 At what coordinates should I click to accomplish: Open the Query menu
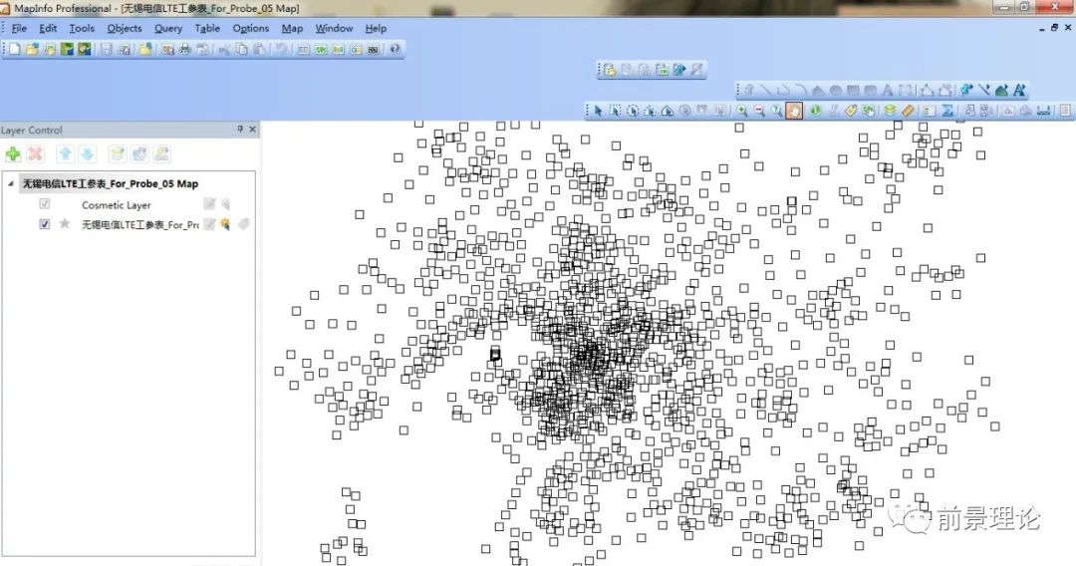pos(168,28)
